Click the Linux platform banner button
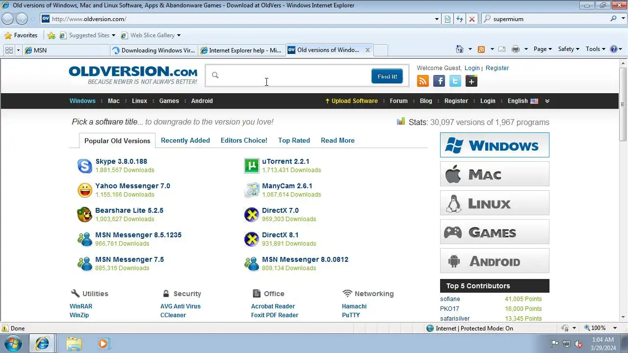The height and width of the screenshot is (353, 628). click(x=495, y=203)
